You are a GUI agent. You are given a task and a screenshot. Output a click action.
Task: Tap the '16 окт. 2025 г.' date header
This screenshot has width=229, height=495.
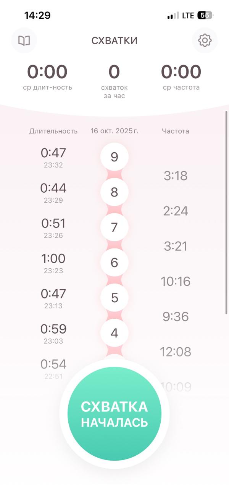point(114,131)
